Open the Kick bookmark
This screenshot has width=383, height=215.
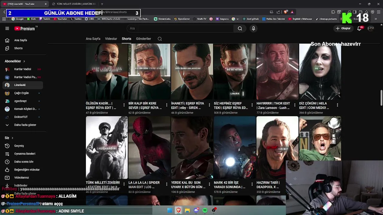point(31,19)
